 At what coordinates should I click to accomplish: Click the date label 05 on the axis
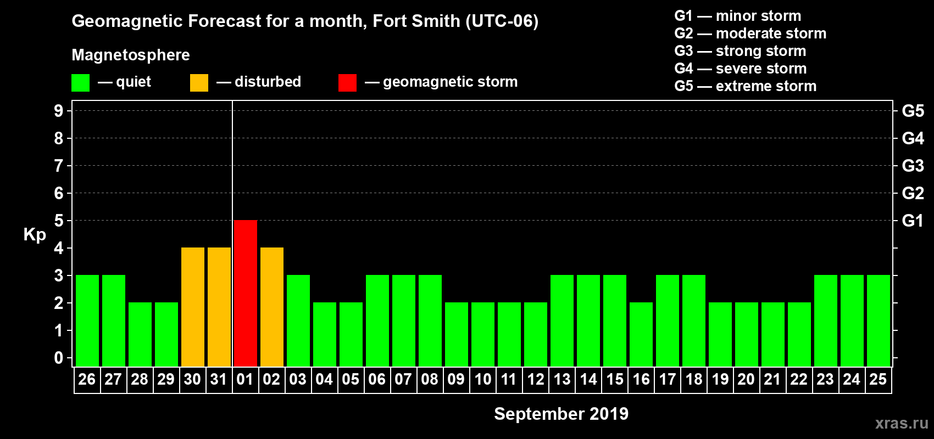(x=351, y=380)
